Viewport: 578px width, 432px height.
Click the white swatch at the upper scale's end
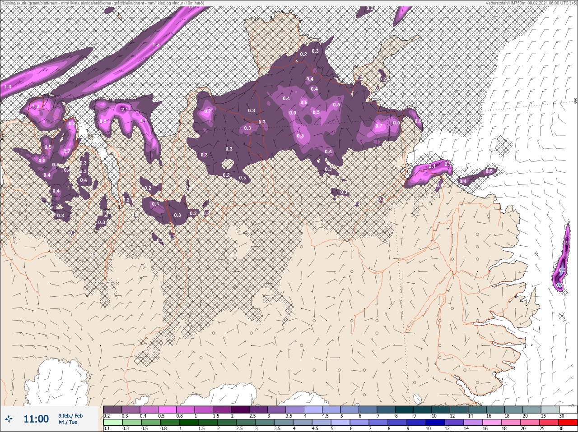(x=568, y=409)
